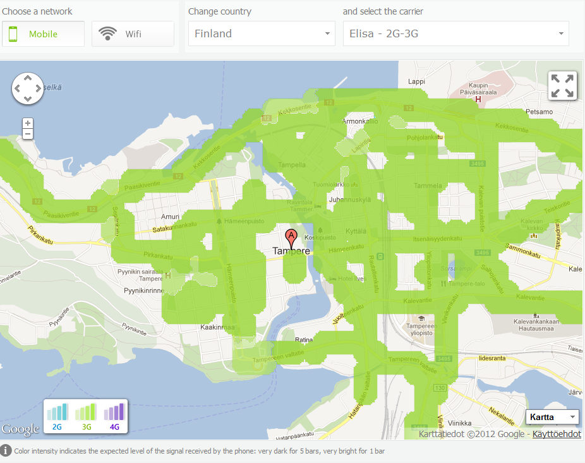Click the Amuri district label
Viewport: 585px width, 463px height.
click(x=170, y=217)
